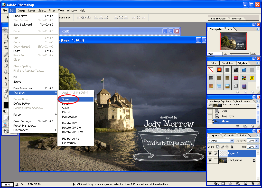Zoom in button in Navigator
Viewport: 262px width, 188px height.
tap(253, 54)
